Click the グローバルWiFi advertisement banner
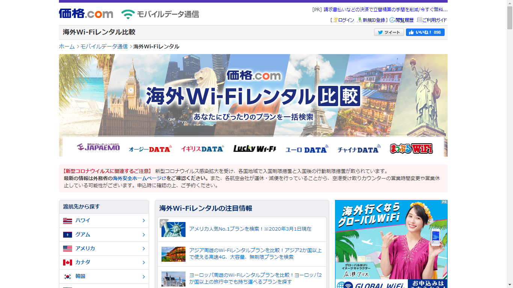This screenshot has width=513, height=288. coord(391,244)
